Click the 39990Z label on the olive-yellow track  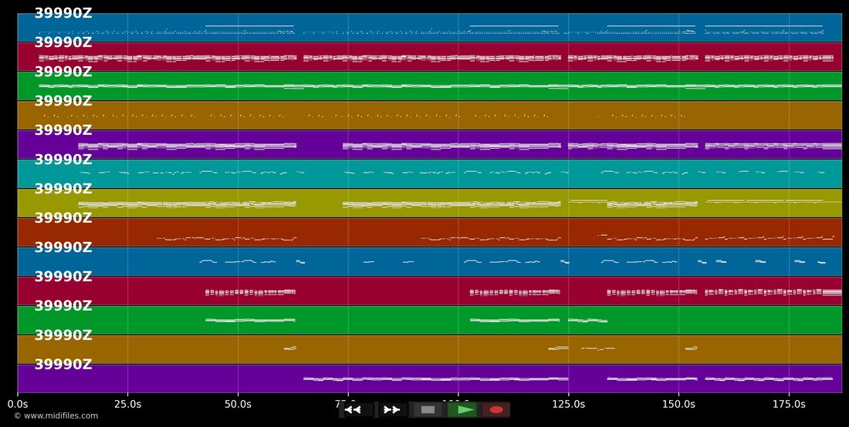tap(63, 189)
